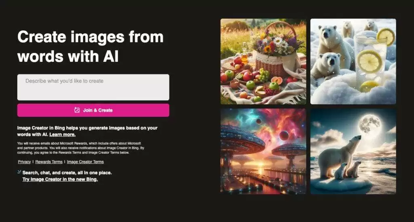Click the image description input field

[93, 87]
